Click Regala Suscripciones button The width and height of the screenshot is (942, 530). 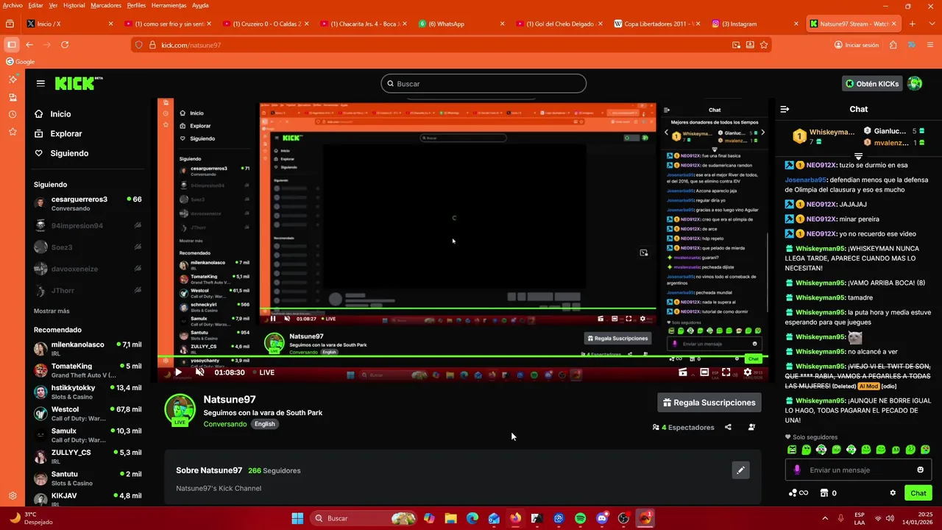(709, 403)
